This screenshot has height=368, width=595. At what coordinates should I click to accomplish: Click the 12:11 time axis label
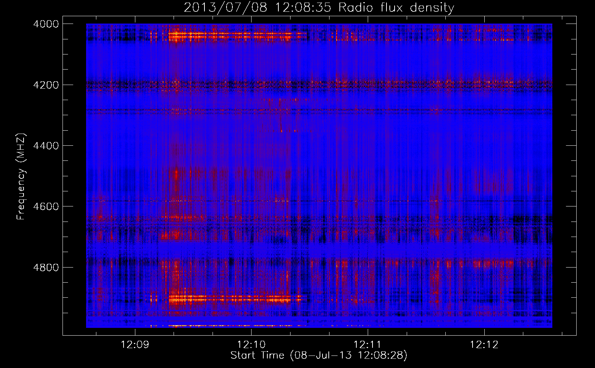(x=367, y=345)
